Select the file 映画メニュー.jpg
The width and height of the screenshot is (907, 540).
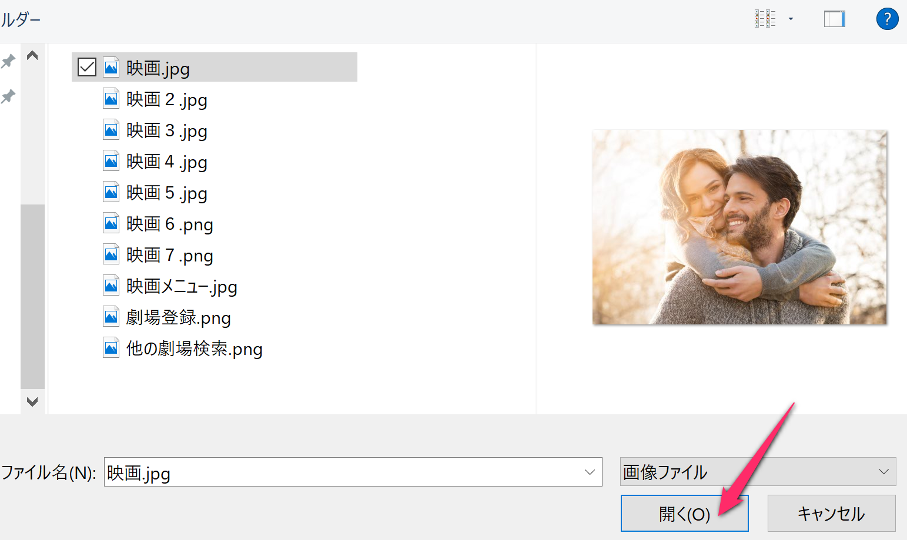click(x=182, y=286)
